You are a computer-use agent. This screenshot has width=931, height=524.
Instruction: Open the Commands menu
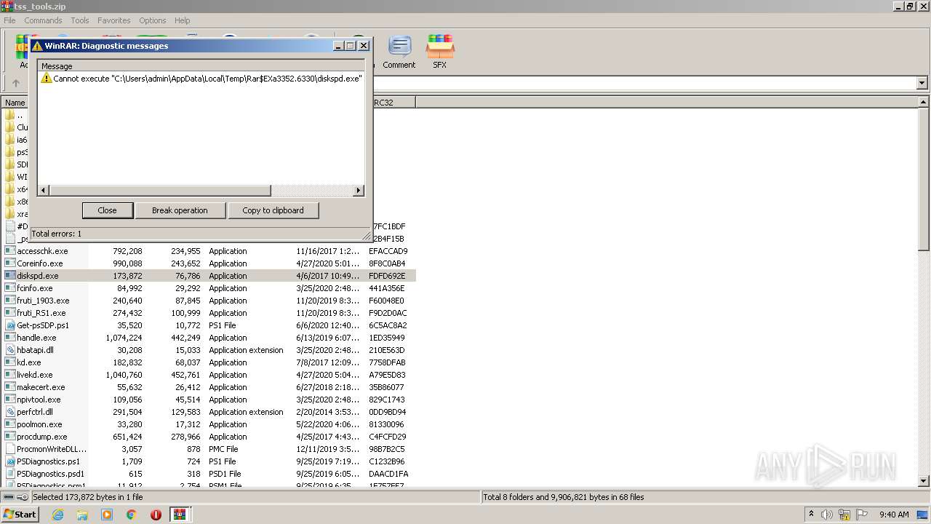pyautogui.click(x=43, y=20)
